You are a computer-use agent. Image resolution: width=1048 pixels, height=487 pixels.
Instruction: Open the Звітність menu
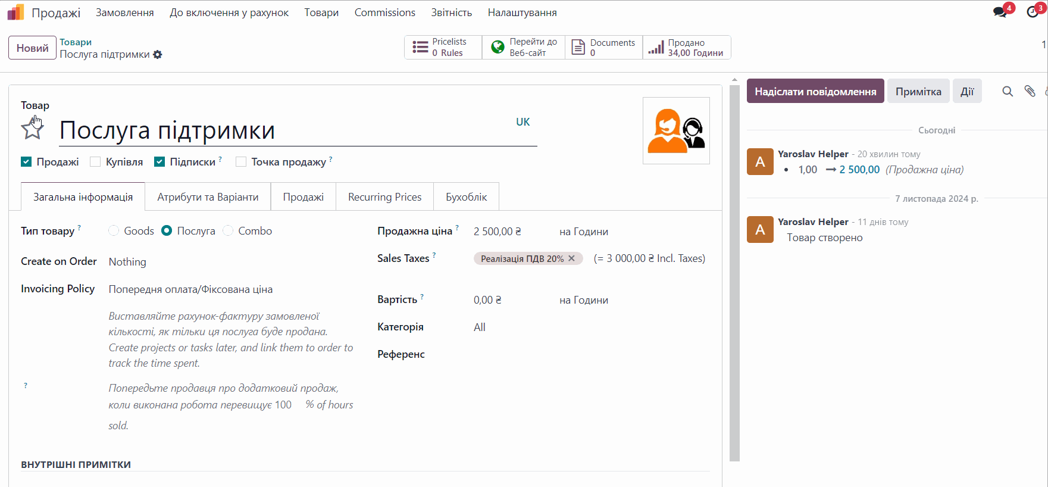pos(451,13)
